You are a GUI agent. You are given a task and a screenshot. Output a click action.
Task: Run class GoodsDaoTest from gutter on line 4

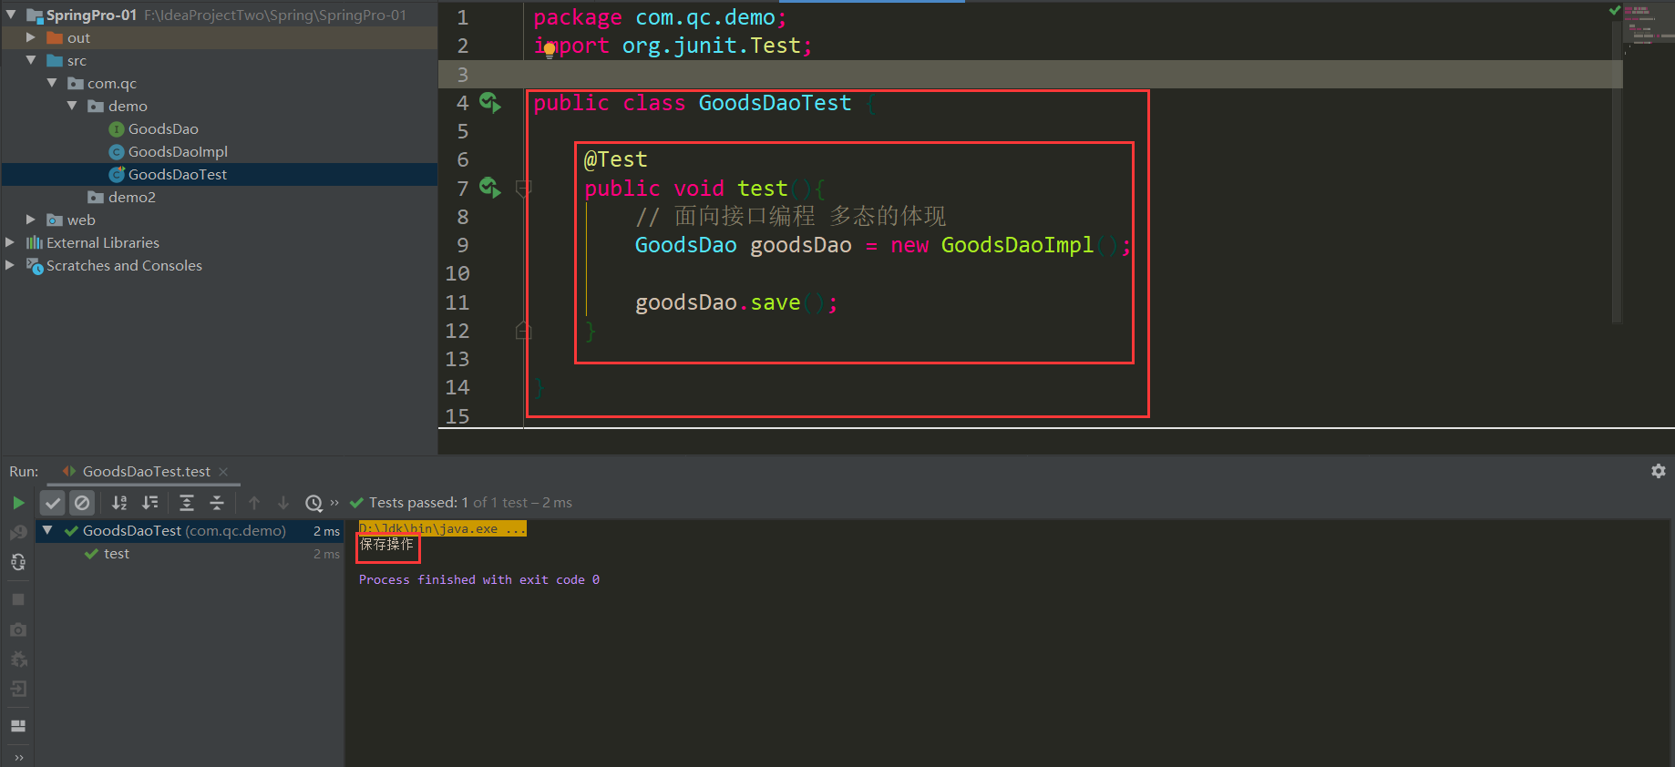490,103
